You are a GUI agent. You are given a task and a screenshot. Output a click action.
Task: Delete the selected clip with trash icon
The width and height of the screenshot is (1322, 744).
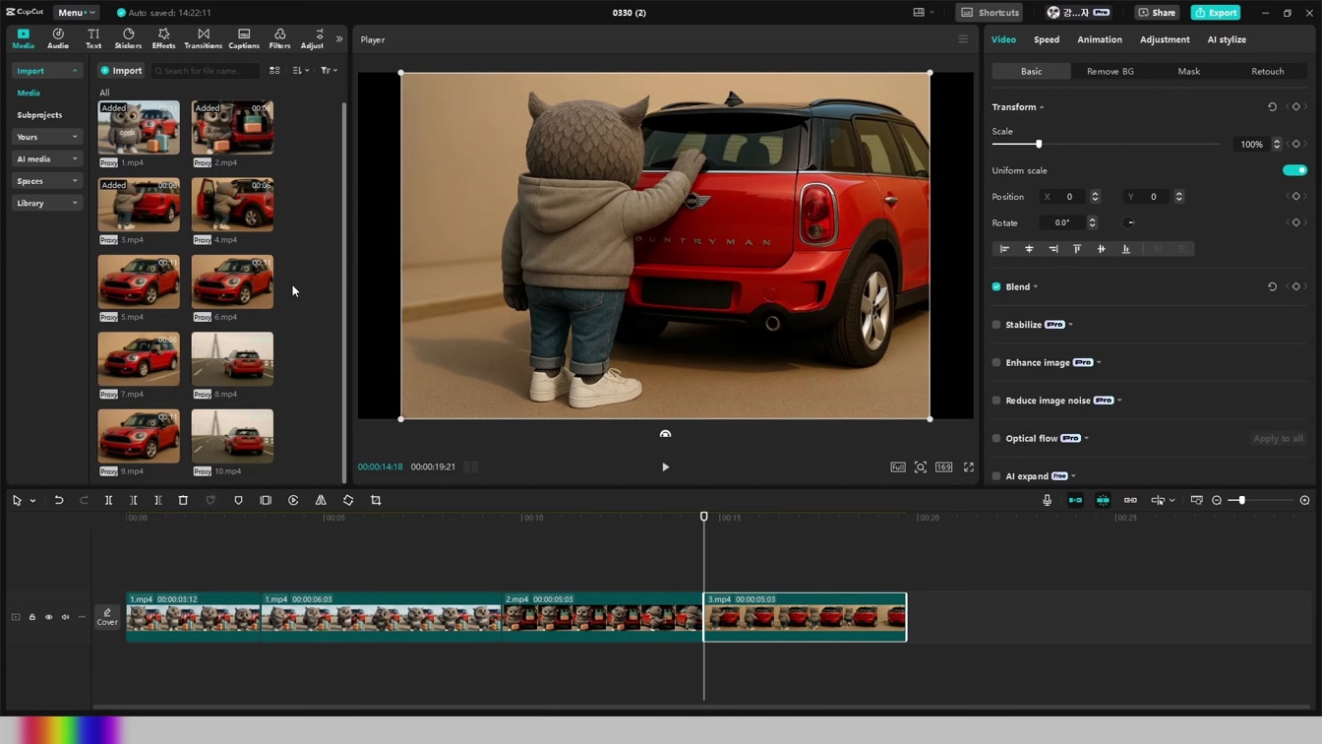183,500
